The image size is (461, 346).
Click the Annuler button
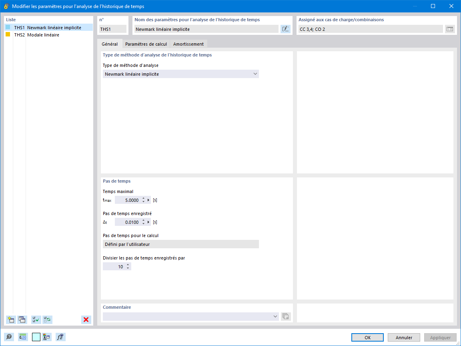[404, 338]
